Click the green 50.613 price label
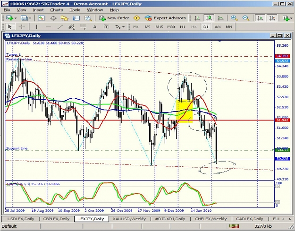Viewport: 295px width, 231px height. click(x=282, y=150)
